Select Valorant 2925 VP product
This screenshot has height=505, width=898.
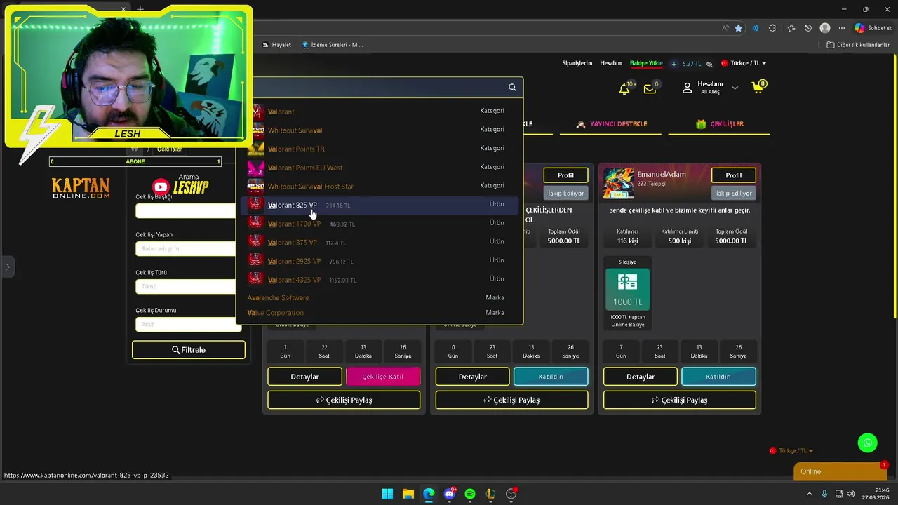tap(380, 261)
